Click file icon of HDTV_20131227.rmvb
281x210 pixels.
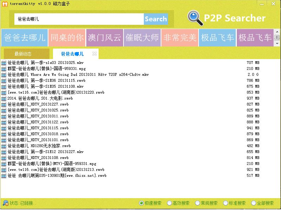point(4,104)
